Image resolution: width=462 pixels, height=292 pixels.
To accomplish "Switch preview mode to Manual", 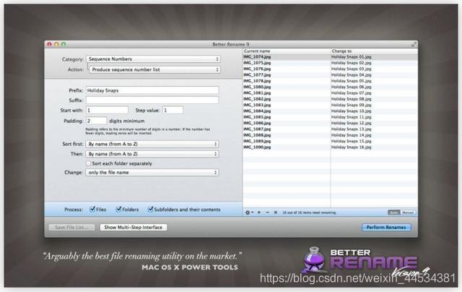I will pos(408,212).
